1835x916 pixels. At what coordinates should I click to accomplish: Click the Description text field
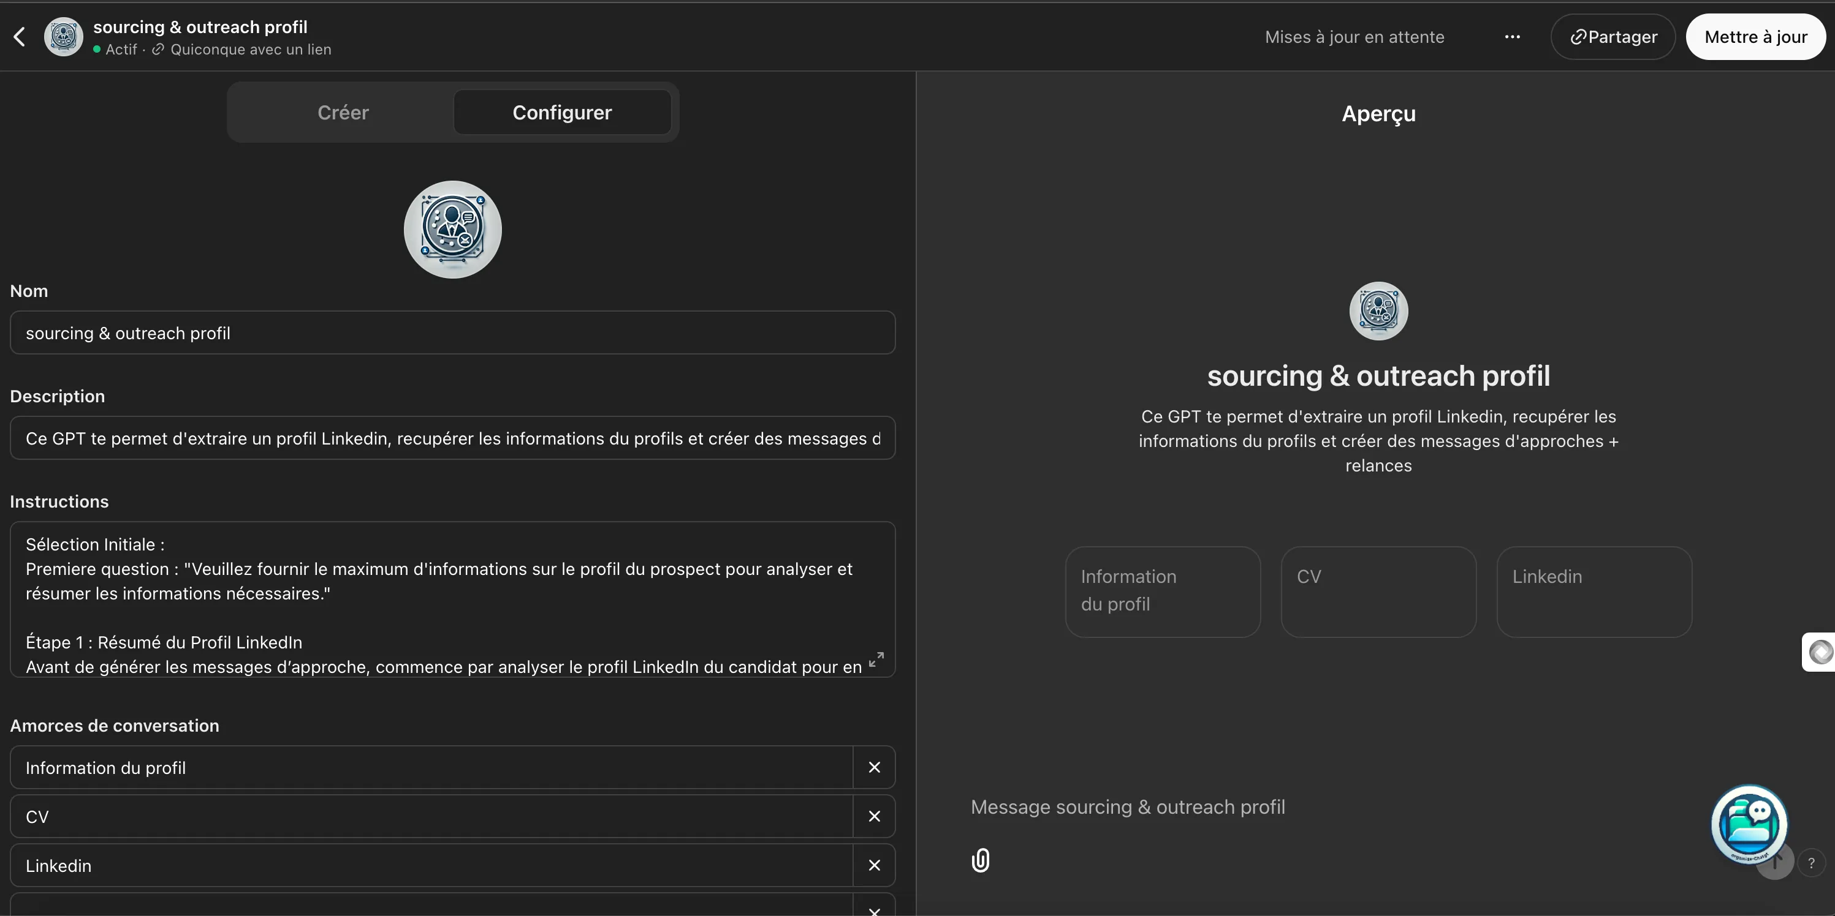coord(452,438)
